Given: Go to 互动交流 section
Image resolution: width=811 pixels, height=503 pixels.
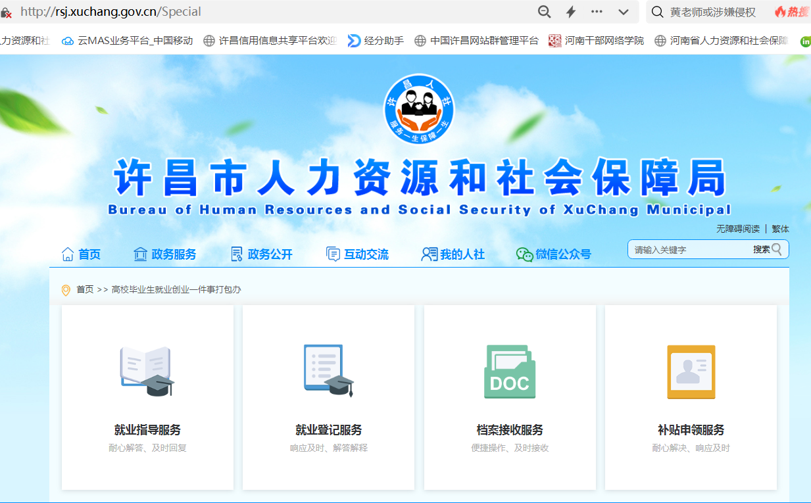Looking at the screenshot, I should tap(358, 254).
